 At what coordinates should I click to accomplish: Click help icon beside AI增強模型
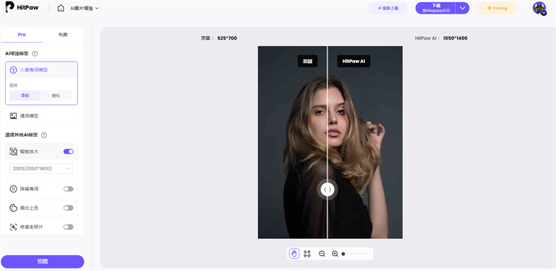pyautogui.click(x=35, y=54)
